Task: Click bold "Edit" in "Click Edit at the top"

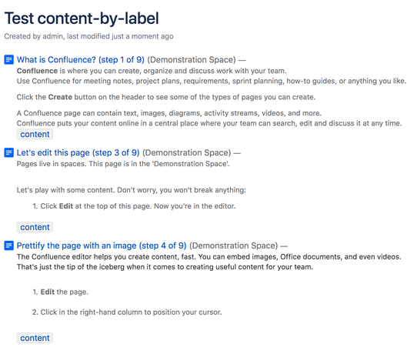Action: click(x=66, y=206)
